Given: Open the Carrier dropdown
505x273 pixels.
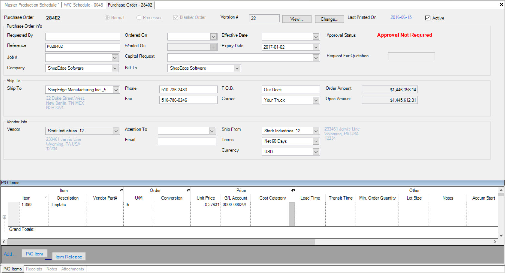Looking at the screenshot, I should (316, 100).
